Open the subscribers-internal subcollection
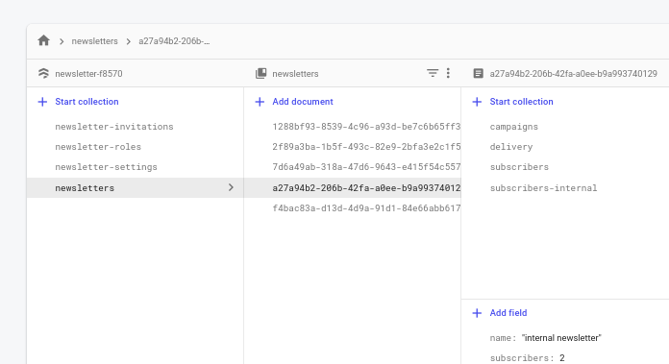 [543, 187]
